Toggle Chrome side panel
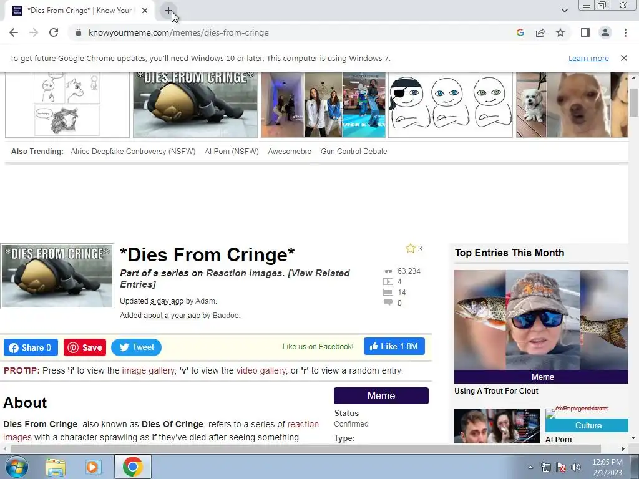Image resolution: width=639 pixels, height=479 pixels. pyautogui.click(x=585, y=32)
